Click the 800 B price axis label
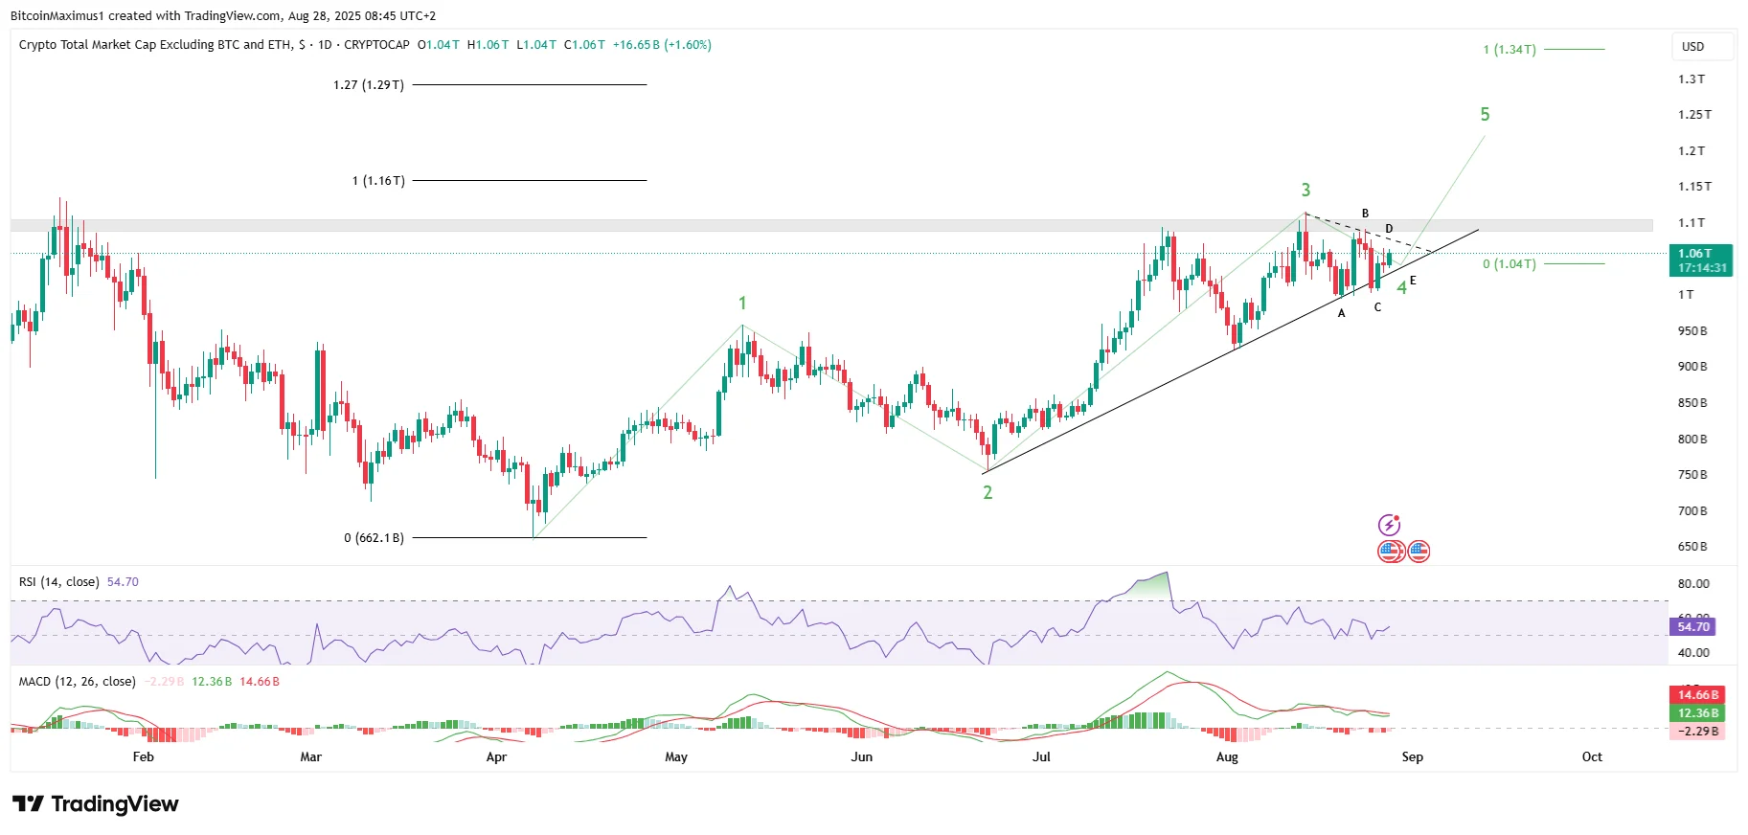This screenshot has height=835, width=1748. click(1691, 440)
